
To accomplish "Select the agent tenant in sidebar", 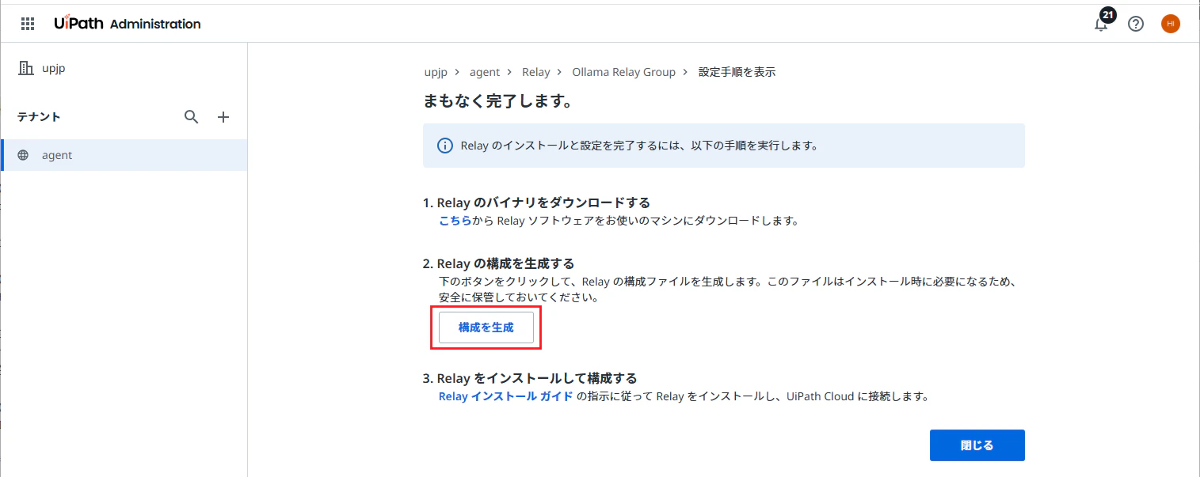I will coord(124,155).
